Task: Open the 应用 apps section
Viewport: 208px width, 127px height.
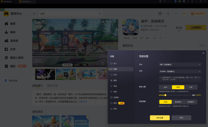Action: coord(10,49)
